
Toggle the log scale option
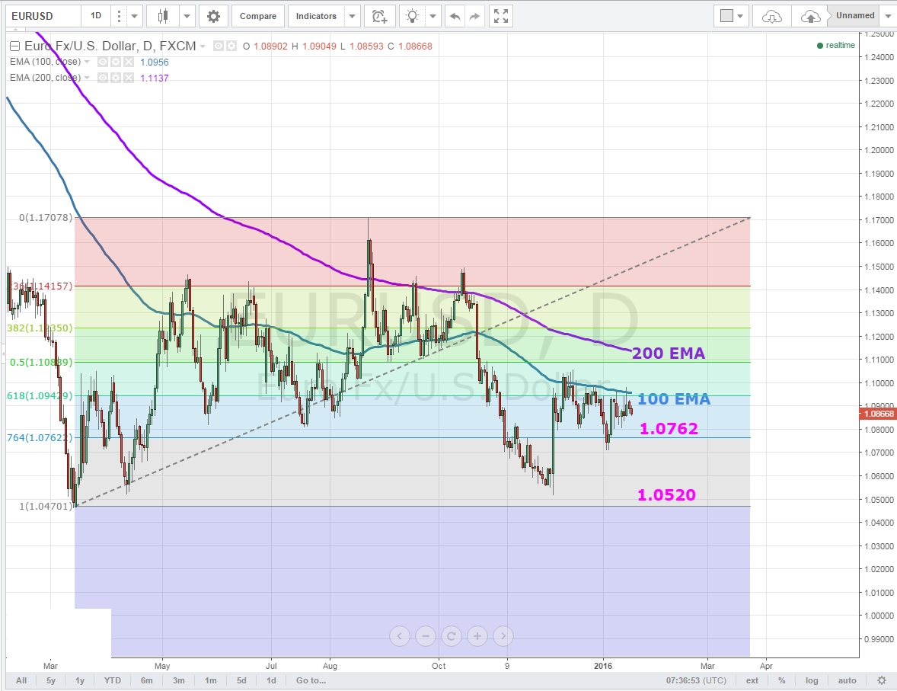point(812,680)
